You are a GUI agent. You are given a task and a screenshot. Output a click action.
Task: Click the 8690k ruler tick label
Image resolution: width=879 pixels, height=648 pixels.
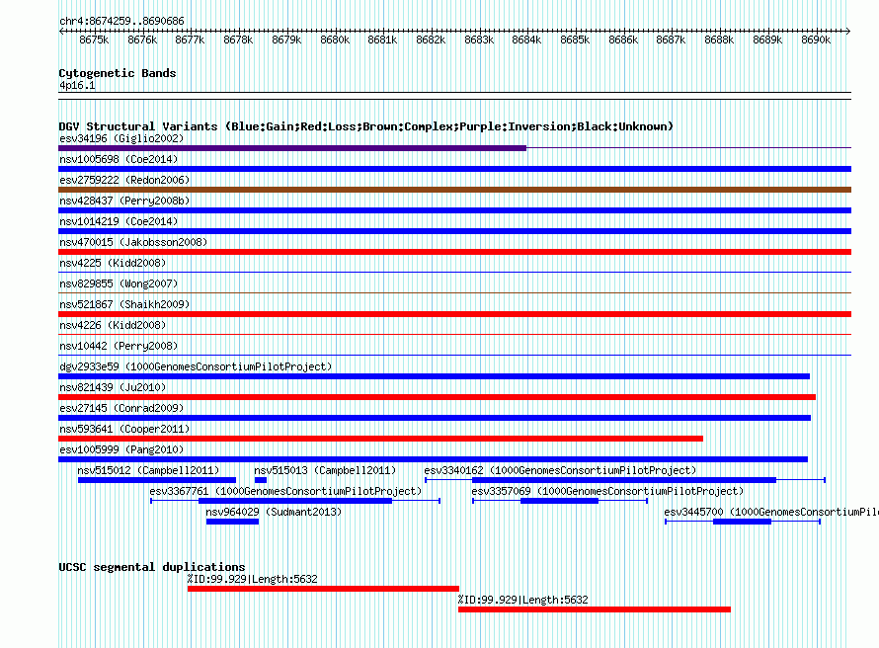coord(816,40)
